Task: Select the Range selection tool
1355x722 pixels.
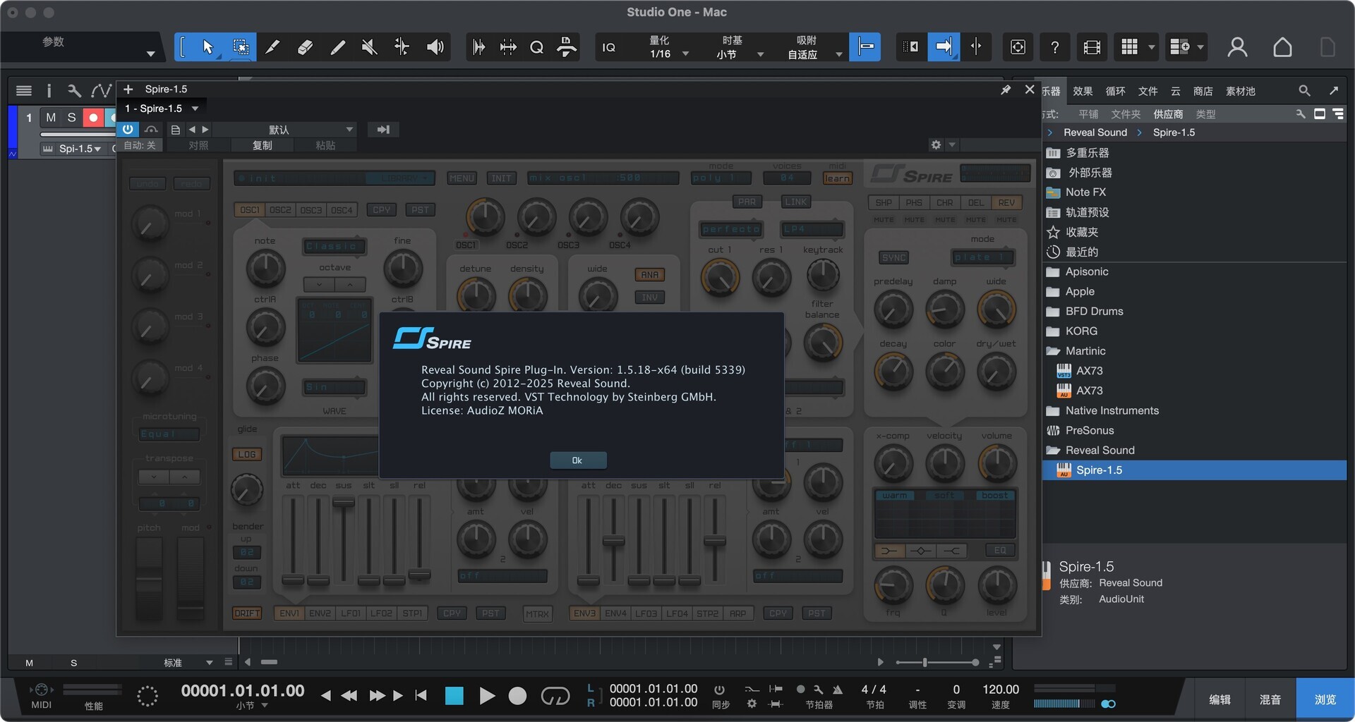Action: (241, 47)
